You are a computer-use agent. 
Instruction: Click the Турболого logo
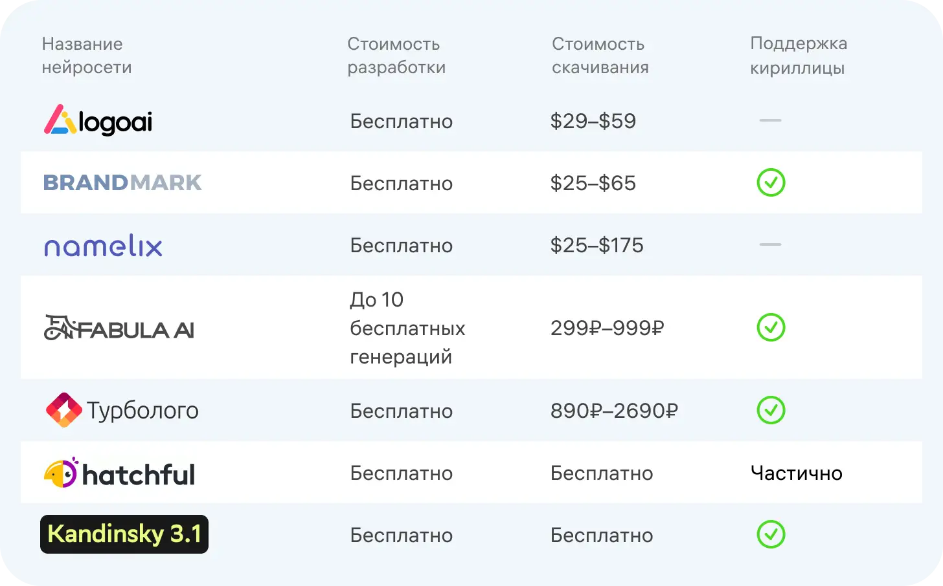[x=122, y=410]
